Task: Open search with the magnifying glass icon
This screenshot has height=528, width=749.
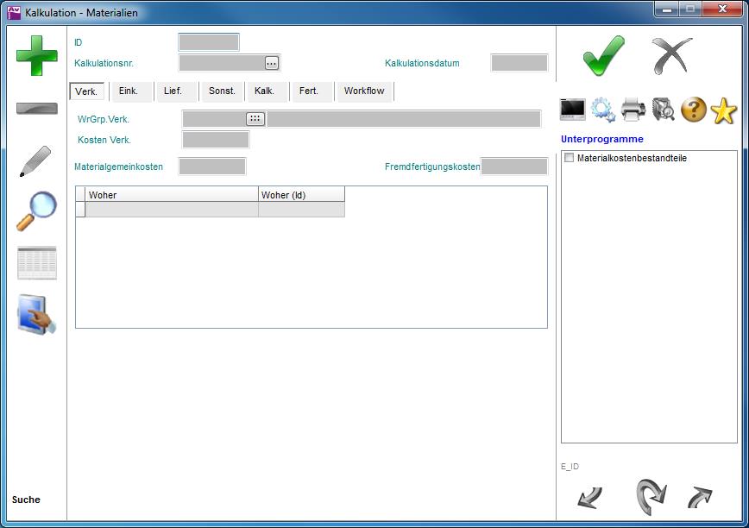Action: coord(37,211)
